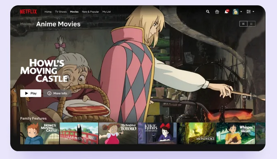Select New & Popular in navigation
Screen dimensions: 277x159
click(x=90, y=12)
